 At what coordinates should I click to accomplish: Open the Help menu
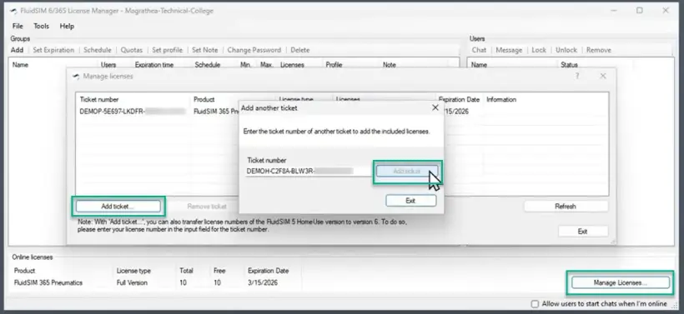tap(67, 26)
